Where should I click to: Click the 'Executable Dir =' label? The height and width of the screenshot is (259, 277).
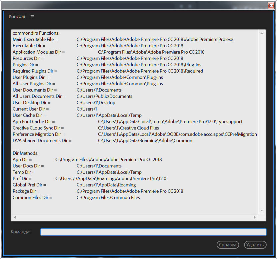29,46
